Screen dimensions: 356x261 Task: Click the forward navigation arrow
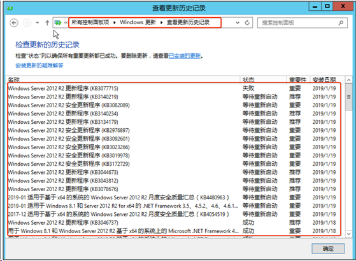(x=27, y=23)
